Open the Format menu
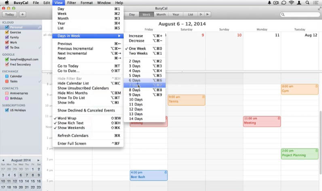322x191 pixels. pyautogui.click(x=87, y=3)
